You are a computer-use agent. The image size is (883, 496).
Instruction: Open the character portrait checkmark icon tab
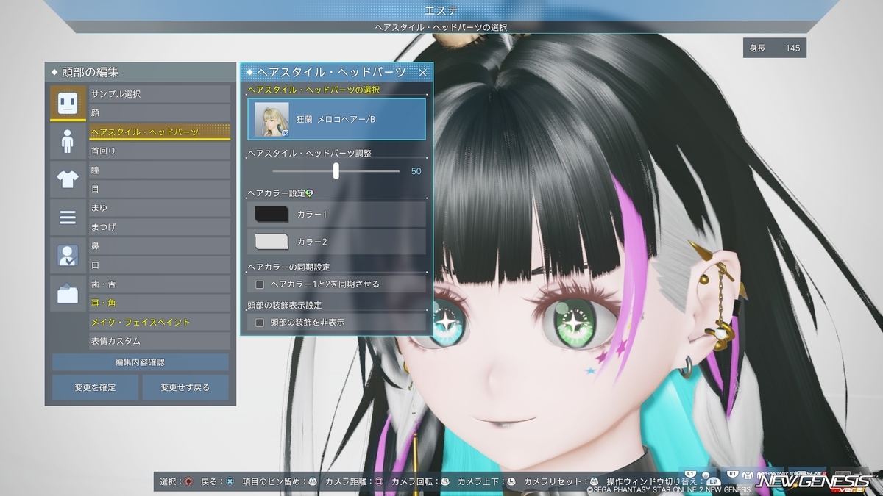(x=68, y=255)
